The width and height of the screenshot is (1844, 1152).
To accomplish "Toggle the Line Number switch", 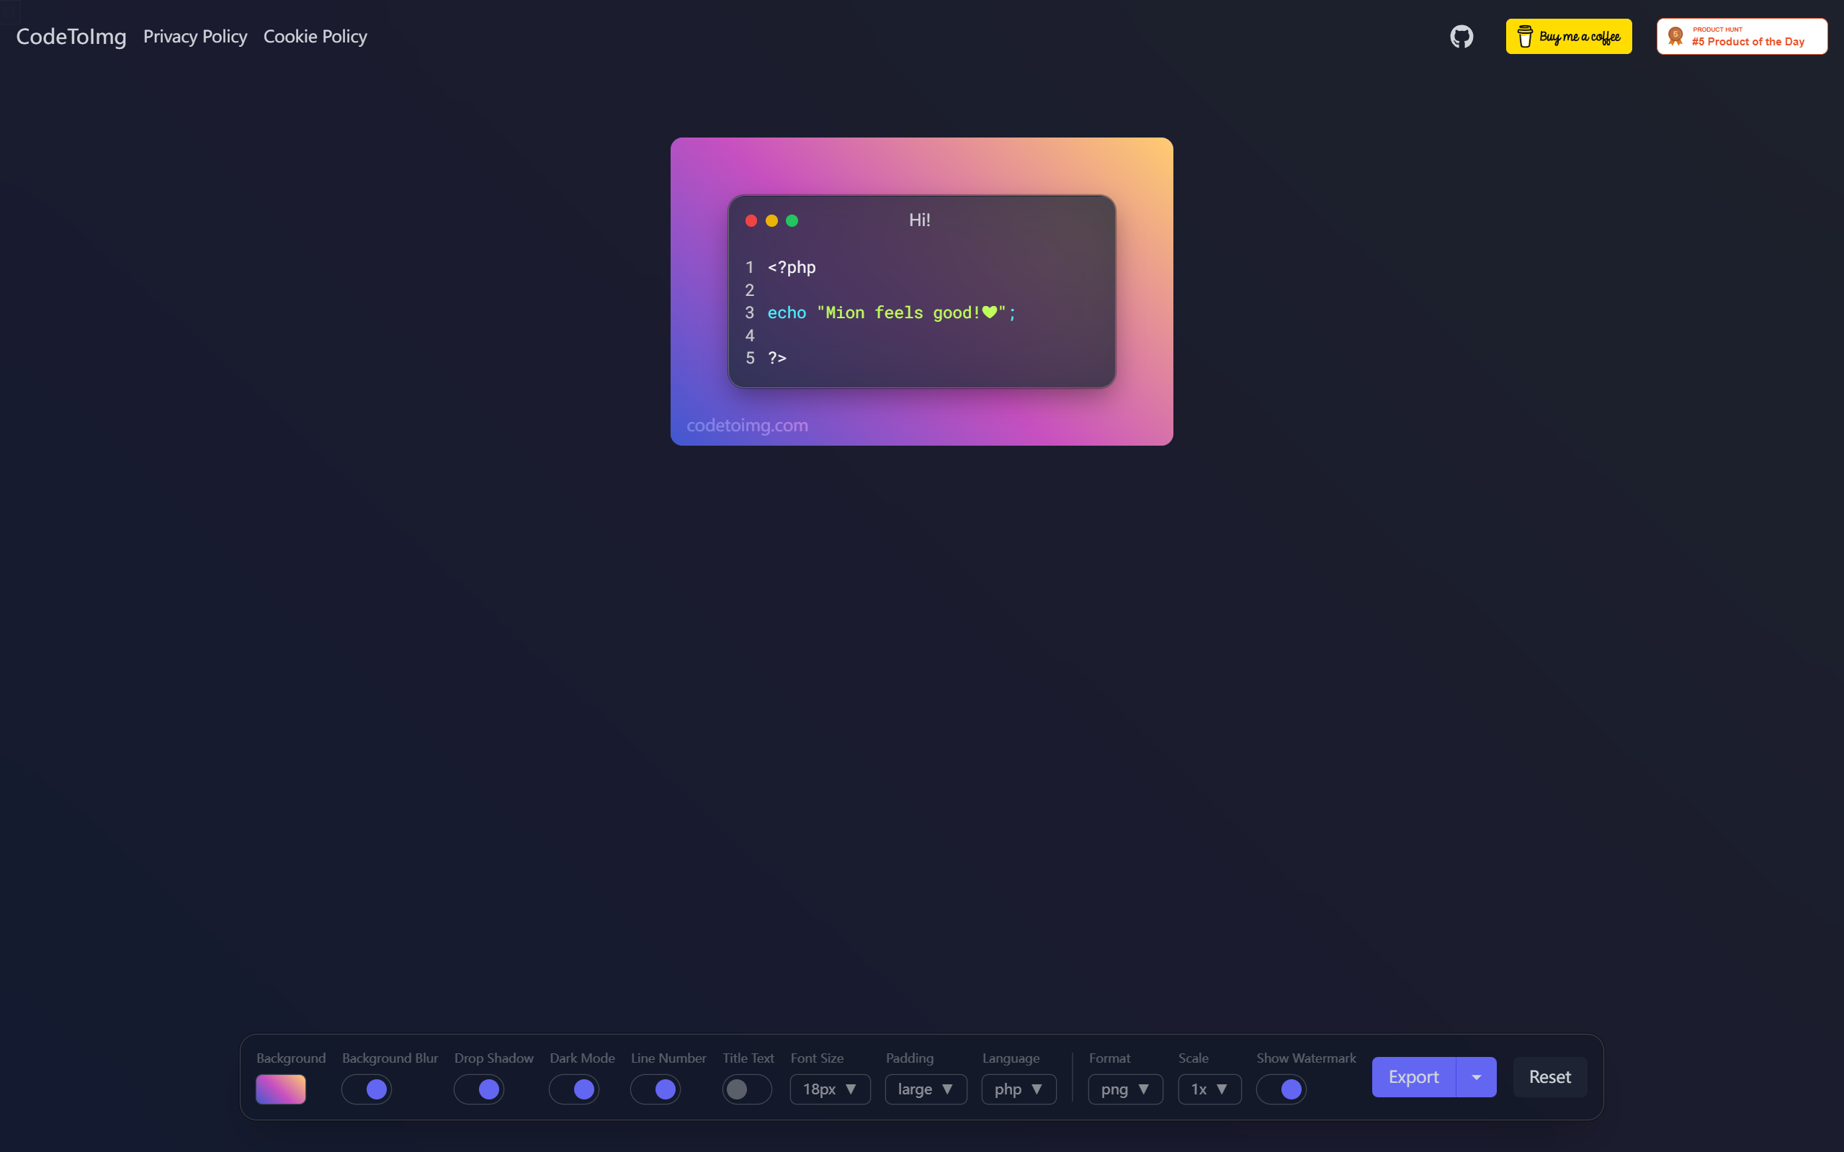I will click(655, 1089).
